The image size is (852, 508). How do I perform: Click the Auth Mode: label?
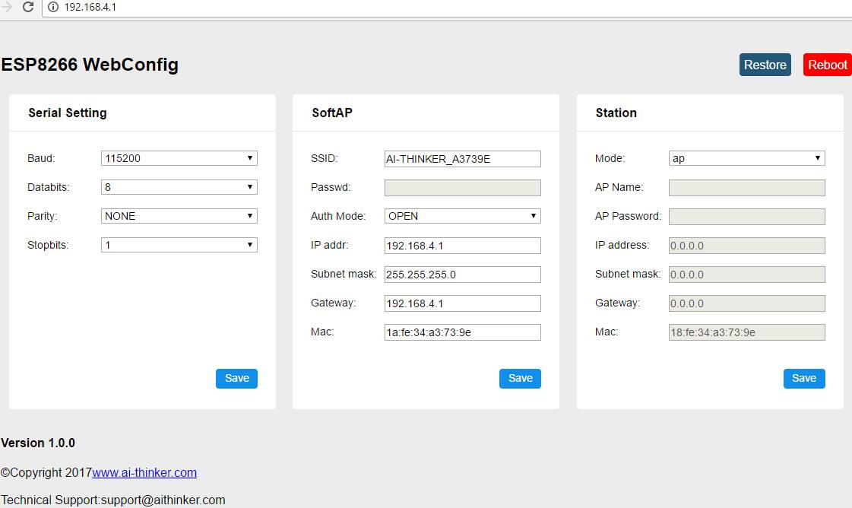coord(338,216)
